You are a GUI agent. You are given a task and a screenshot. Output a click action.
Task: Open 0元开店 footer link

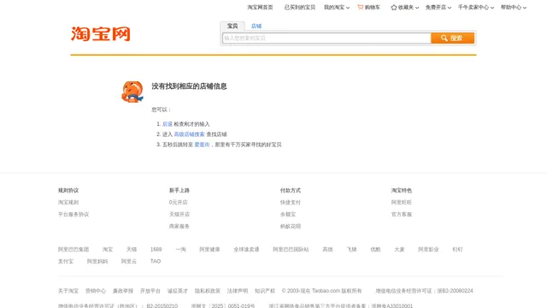[x=179, y=202]
